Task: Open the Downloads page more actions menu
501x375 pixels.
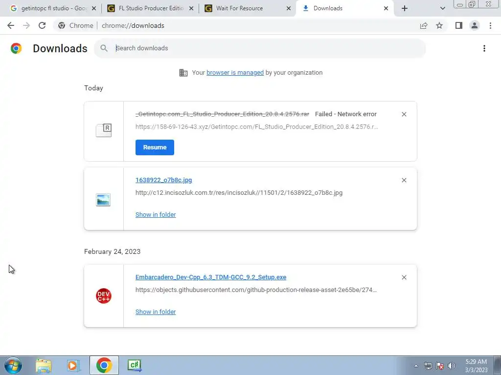Action: (484, 48)
